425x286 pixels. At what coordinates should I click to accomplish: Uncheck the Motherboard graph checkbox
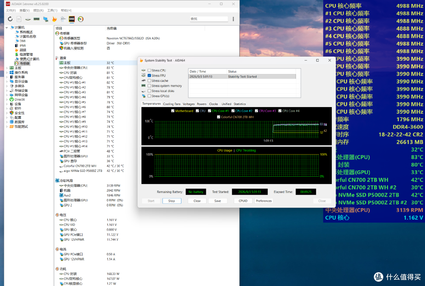pos(173,111)
